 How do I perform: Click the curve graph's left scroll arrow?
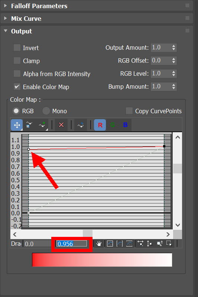(x=15, y=235)
